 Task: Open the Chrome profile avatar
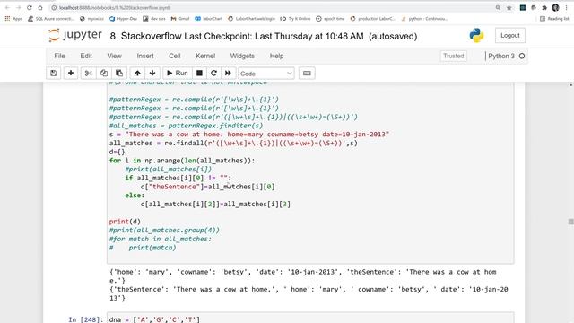coord(555,8)
